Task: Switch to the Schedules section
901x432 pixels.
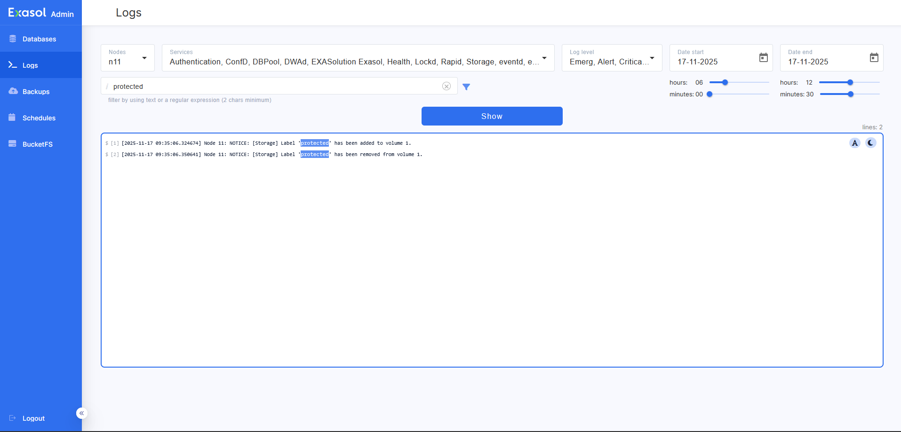Action: click(x=39, y=118)
